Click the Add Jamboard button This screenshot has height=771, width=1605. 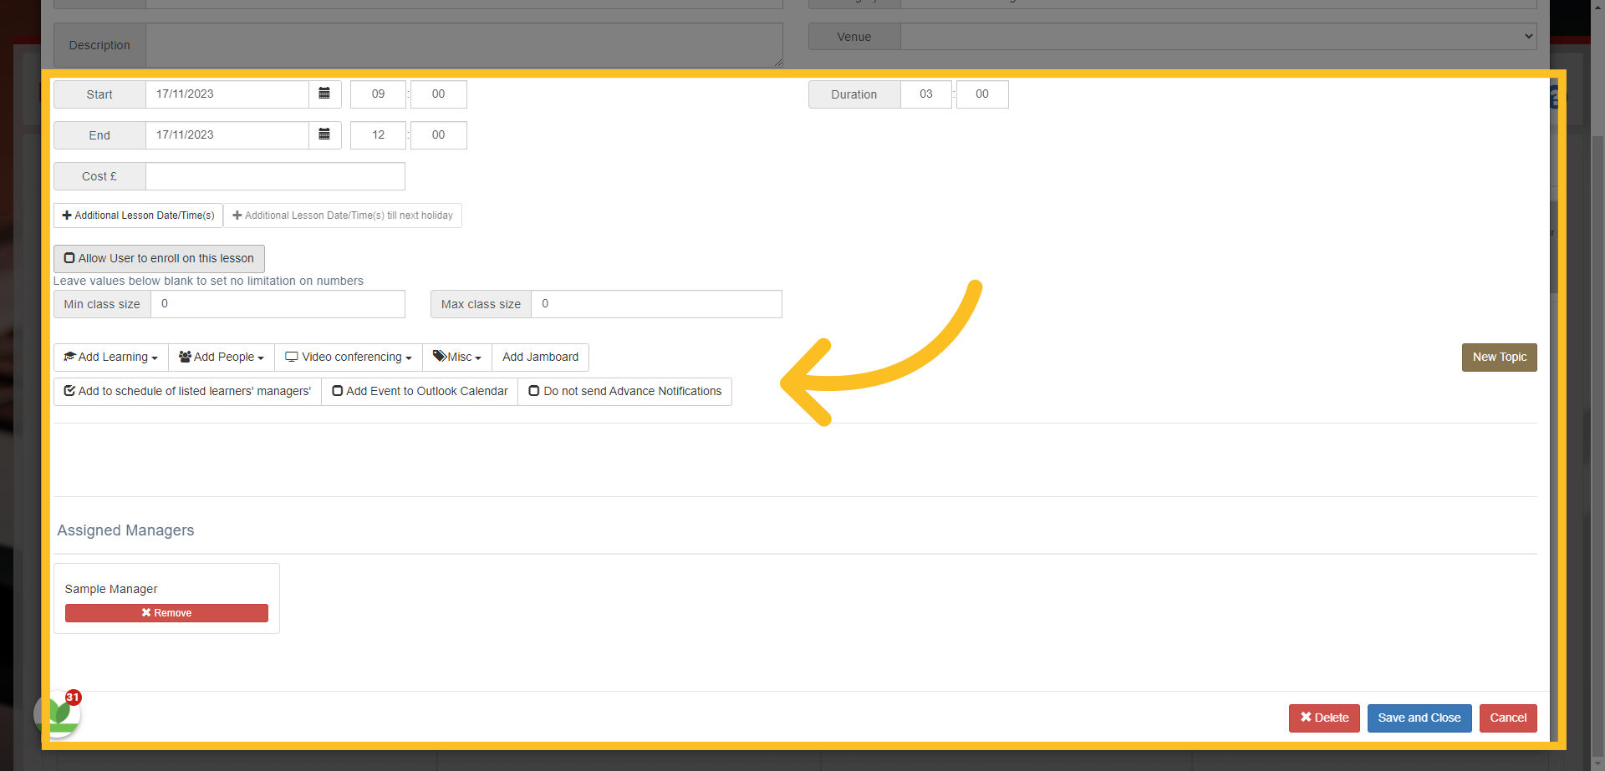coord(540,358)
